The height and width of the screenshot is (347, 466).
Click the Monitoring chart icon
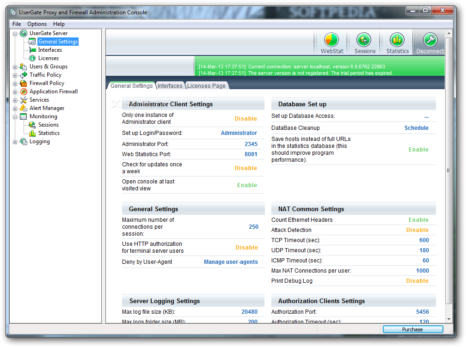tap(24, 116)
